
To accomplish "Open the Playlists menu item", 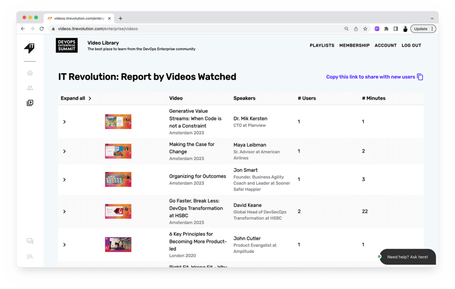I will [x=322, y=45].
